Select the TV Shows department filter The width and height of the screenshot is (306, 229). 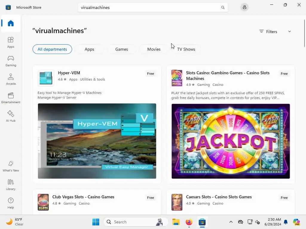tap(186, 49)
